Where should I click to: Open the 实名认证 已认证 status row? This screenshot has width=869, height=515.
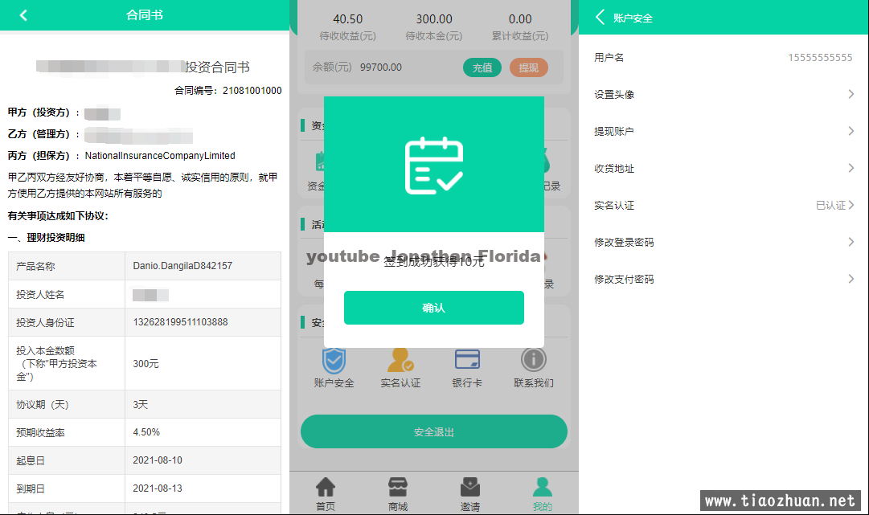[x=723, y=206]
